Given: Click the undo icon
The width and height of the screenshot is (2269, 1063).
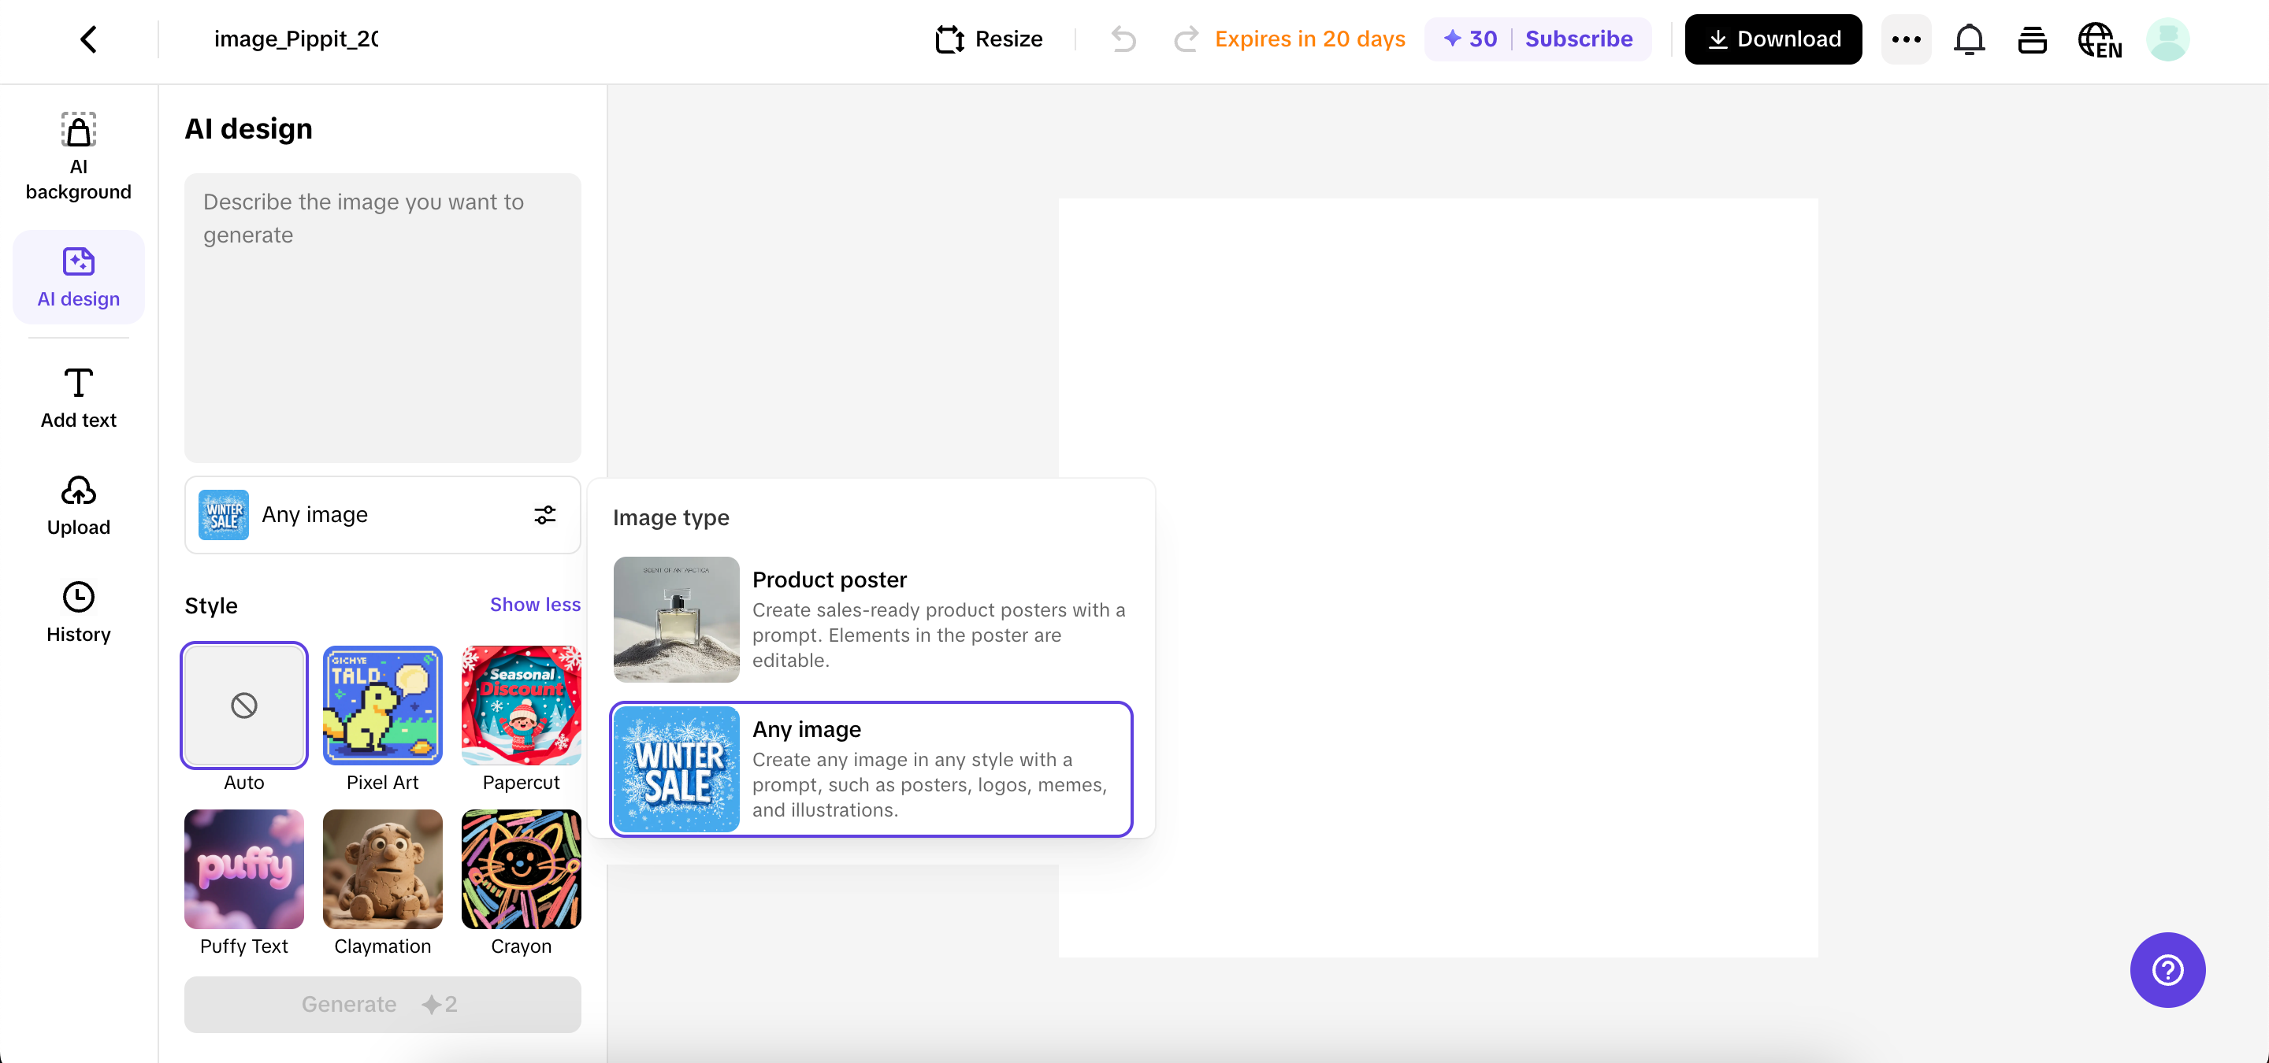Looking at the screenshot, I should coord(1123,39).
